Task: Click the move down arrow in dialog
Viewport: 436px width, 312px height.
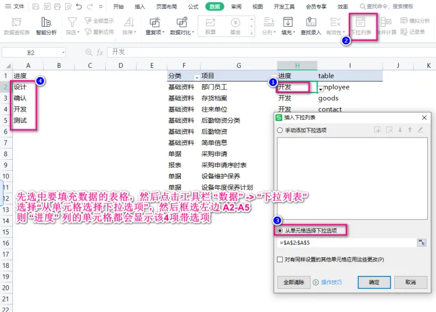Action: (x=400, y=130)
